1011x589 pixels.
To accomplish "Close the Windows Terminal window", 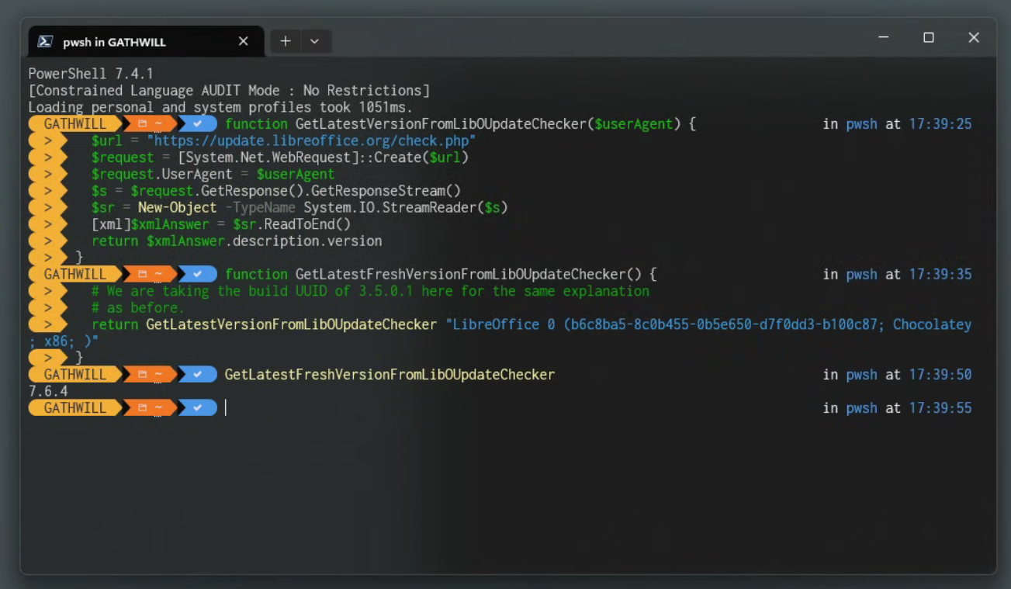I will click(x=974, y=38).
